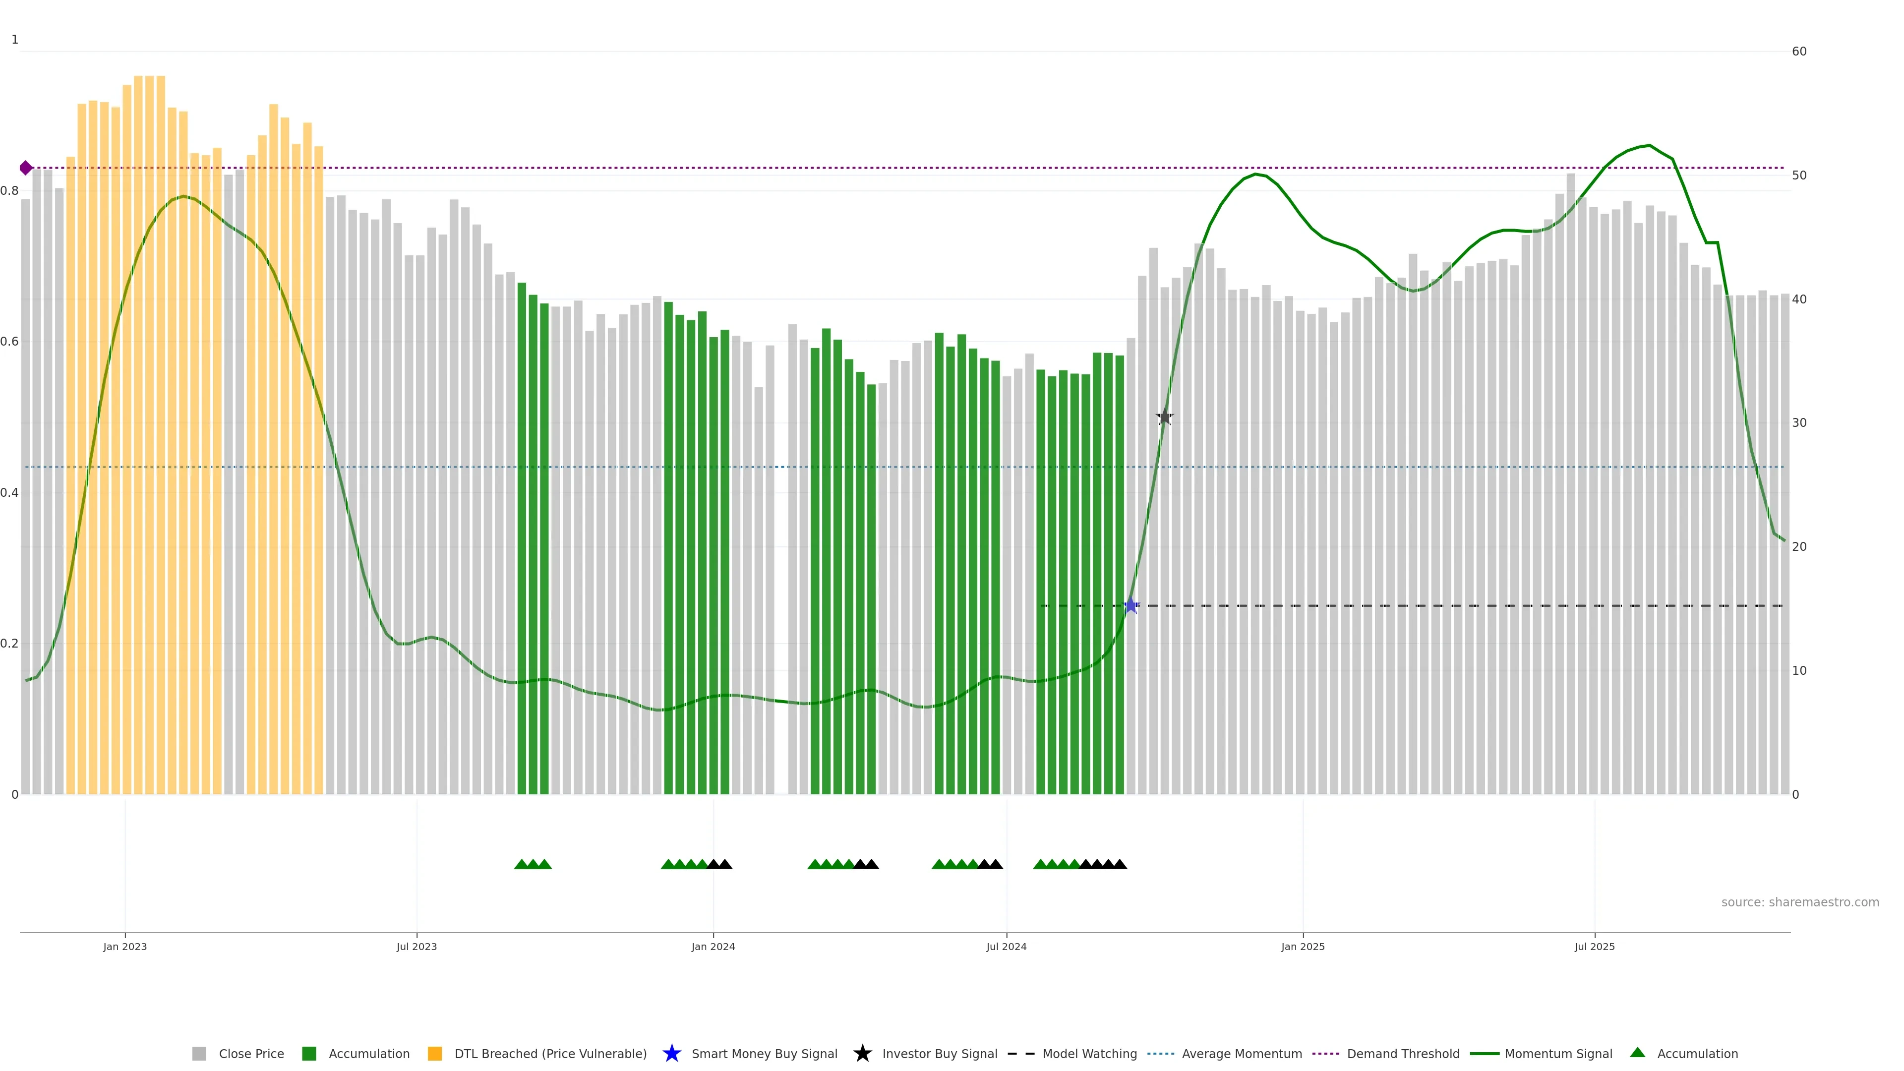Click the black Investor Buy star on chart
This screenshot has width=1904, height=1071.
pyautogui.click(x=1164, y=417)
